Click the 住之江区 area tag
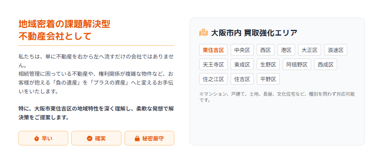The image size is (382, 163). (213, 79)
